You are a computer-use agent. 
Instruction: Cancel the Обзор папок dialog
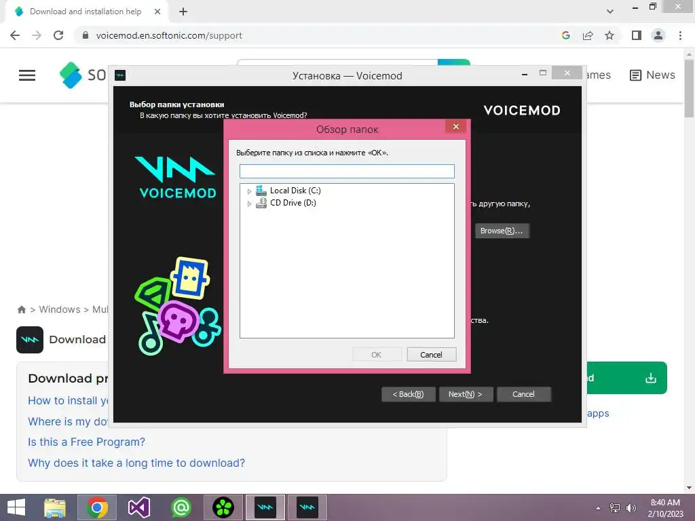pyautogui.click(x=431, y=355)
